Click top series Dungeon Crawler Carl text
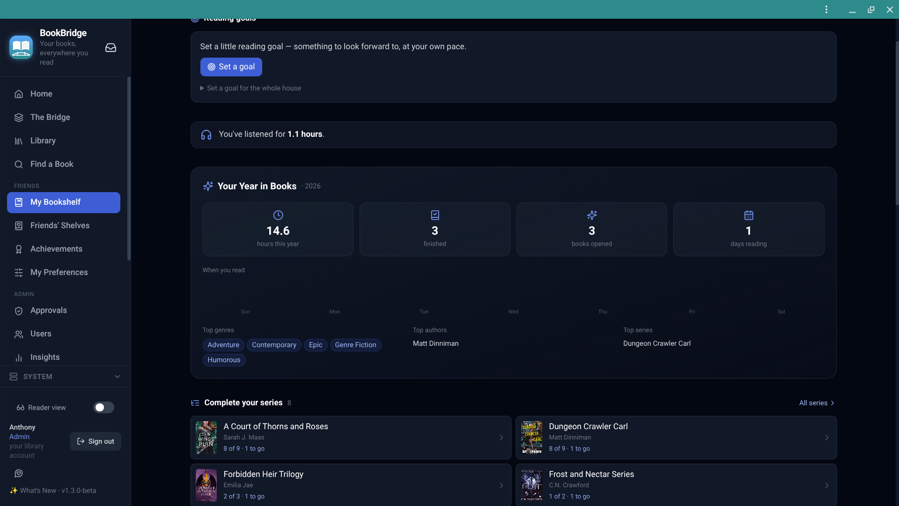This screenshot has height=506, width=899. click(656, 343)
